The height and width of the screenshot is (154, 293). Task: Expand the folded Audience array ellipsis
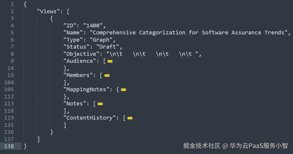click(110, 61)
